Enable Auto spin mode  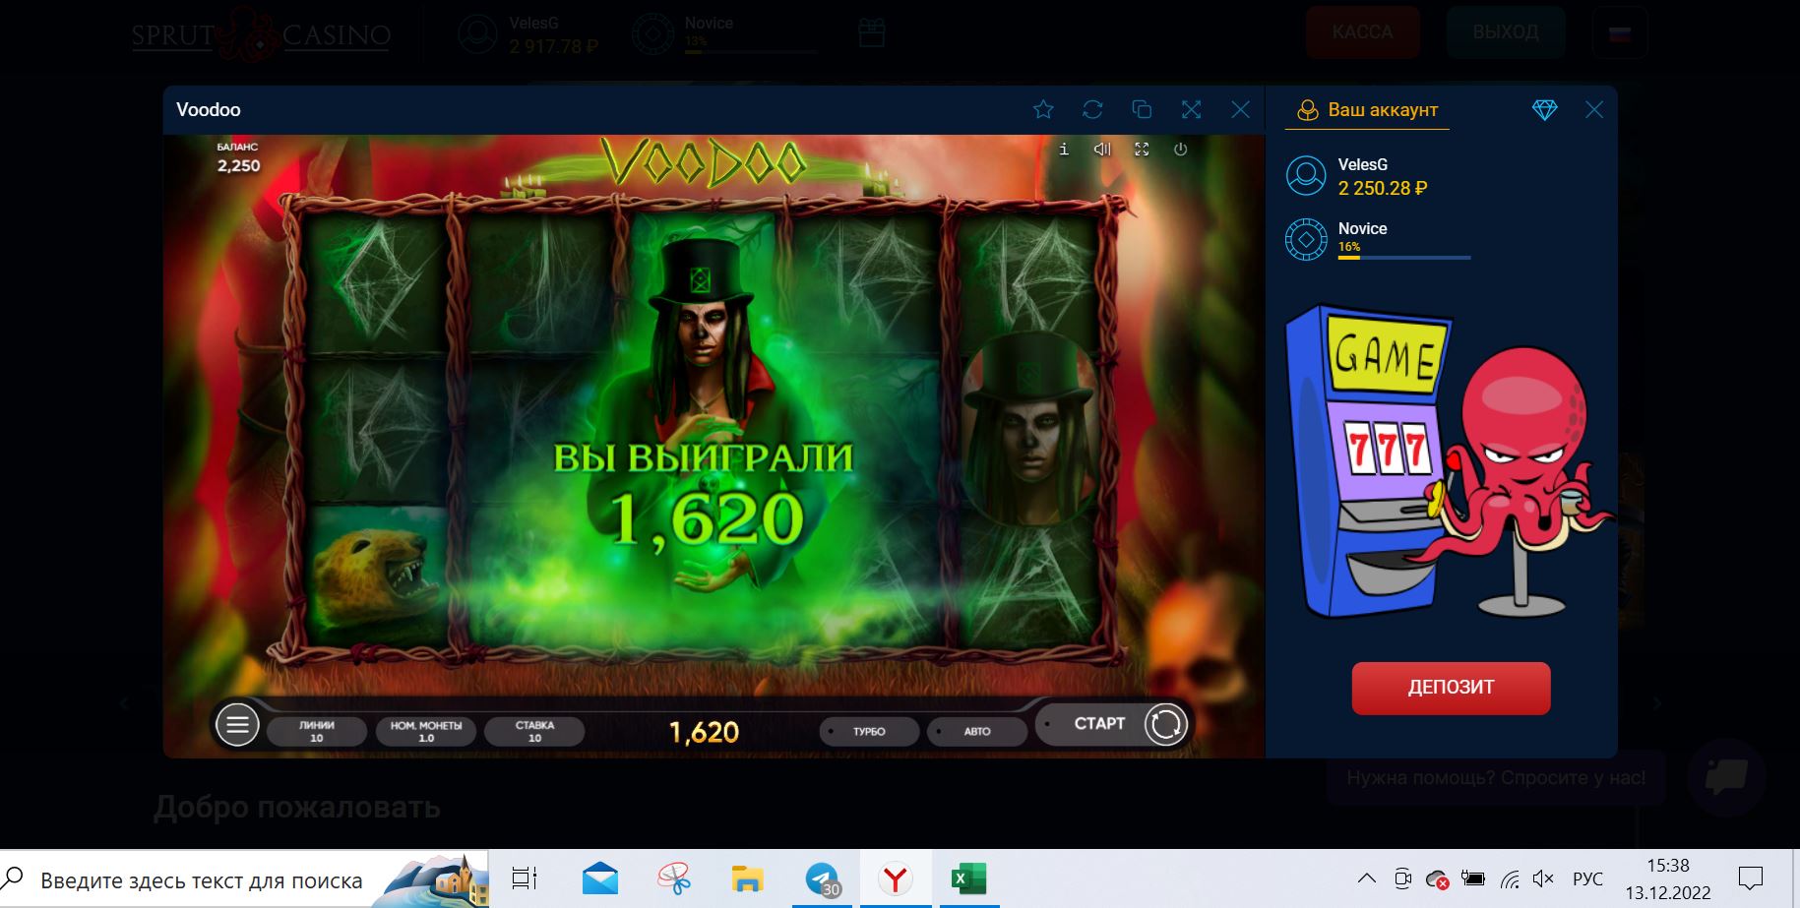977,732
